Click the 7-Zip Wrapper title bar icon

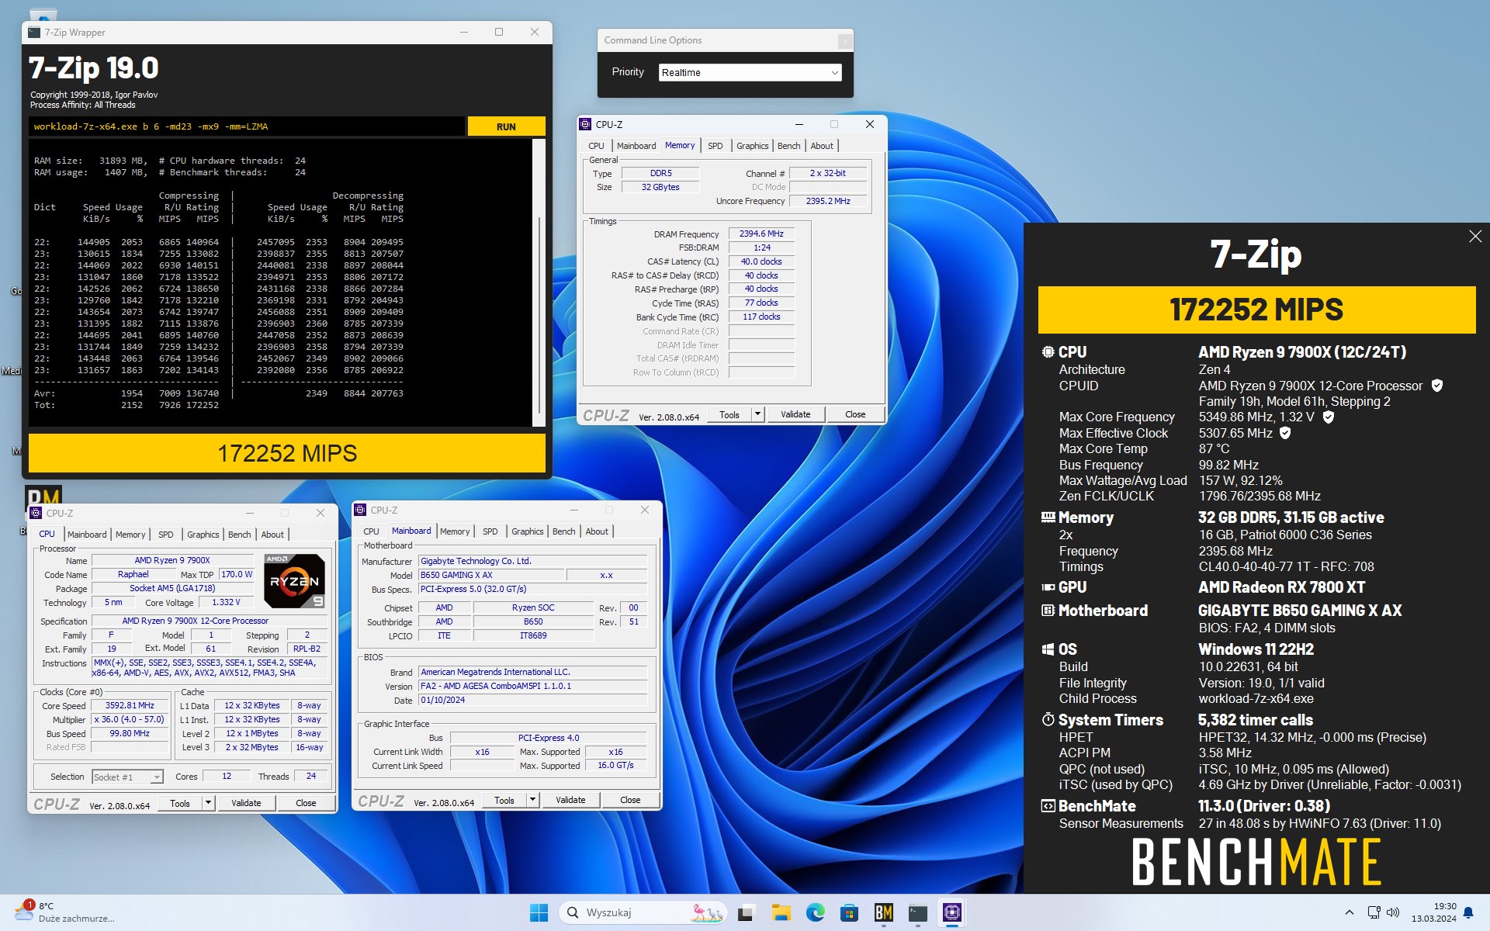pyautogui.click(x=34, y=33)
